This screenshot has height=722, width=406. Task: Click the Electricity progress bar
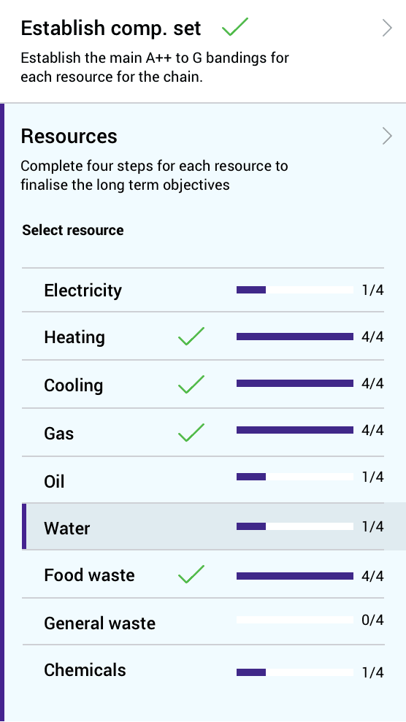(x=295, y=290)
